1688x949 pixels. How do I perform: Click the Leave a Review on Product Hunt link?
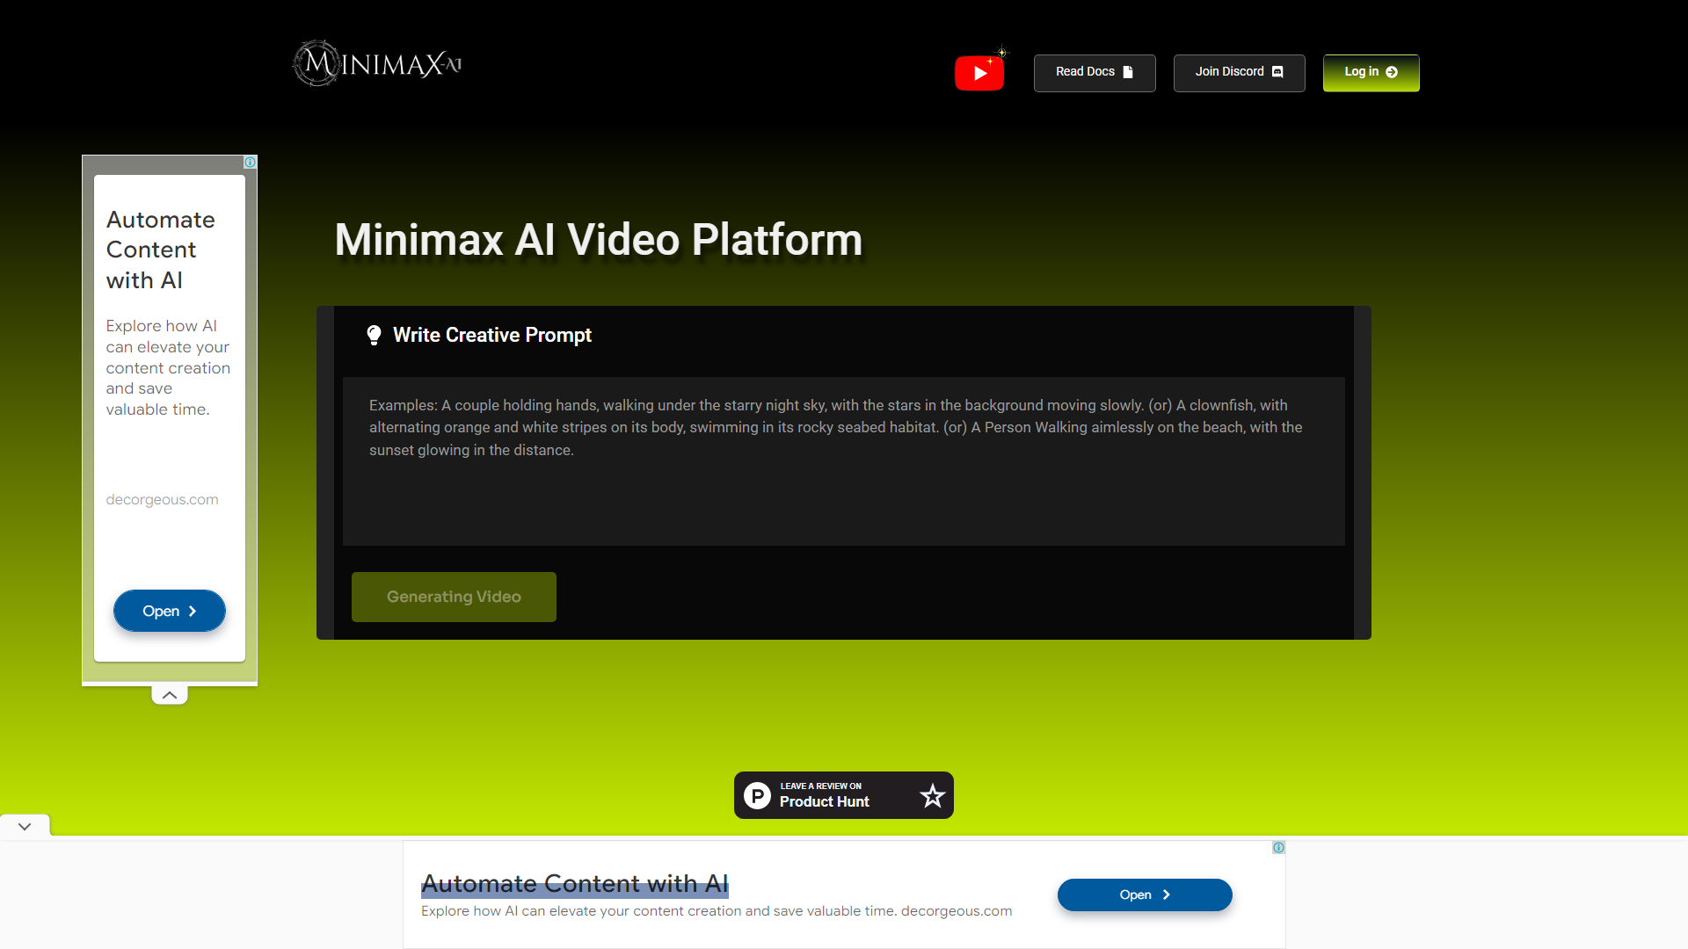844,795
